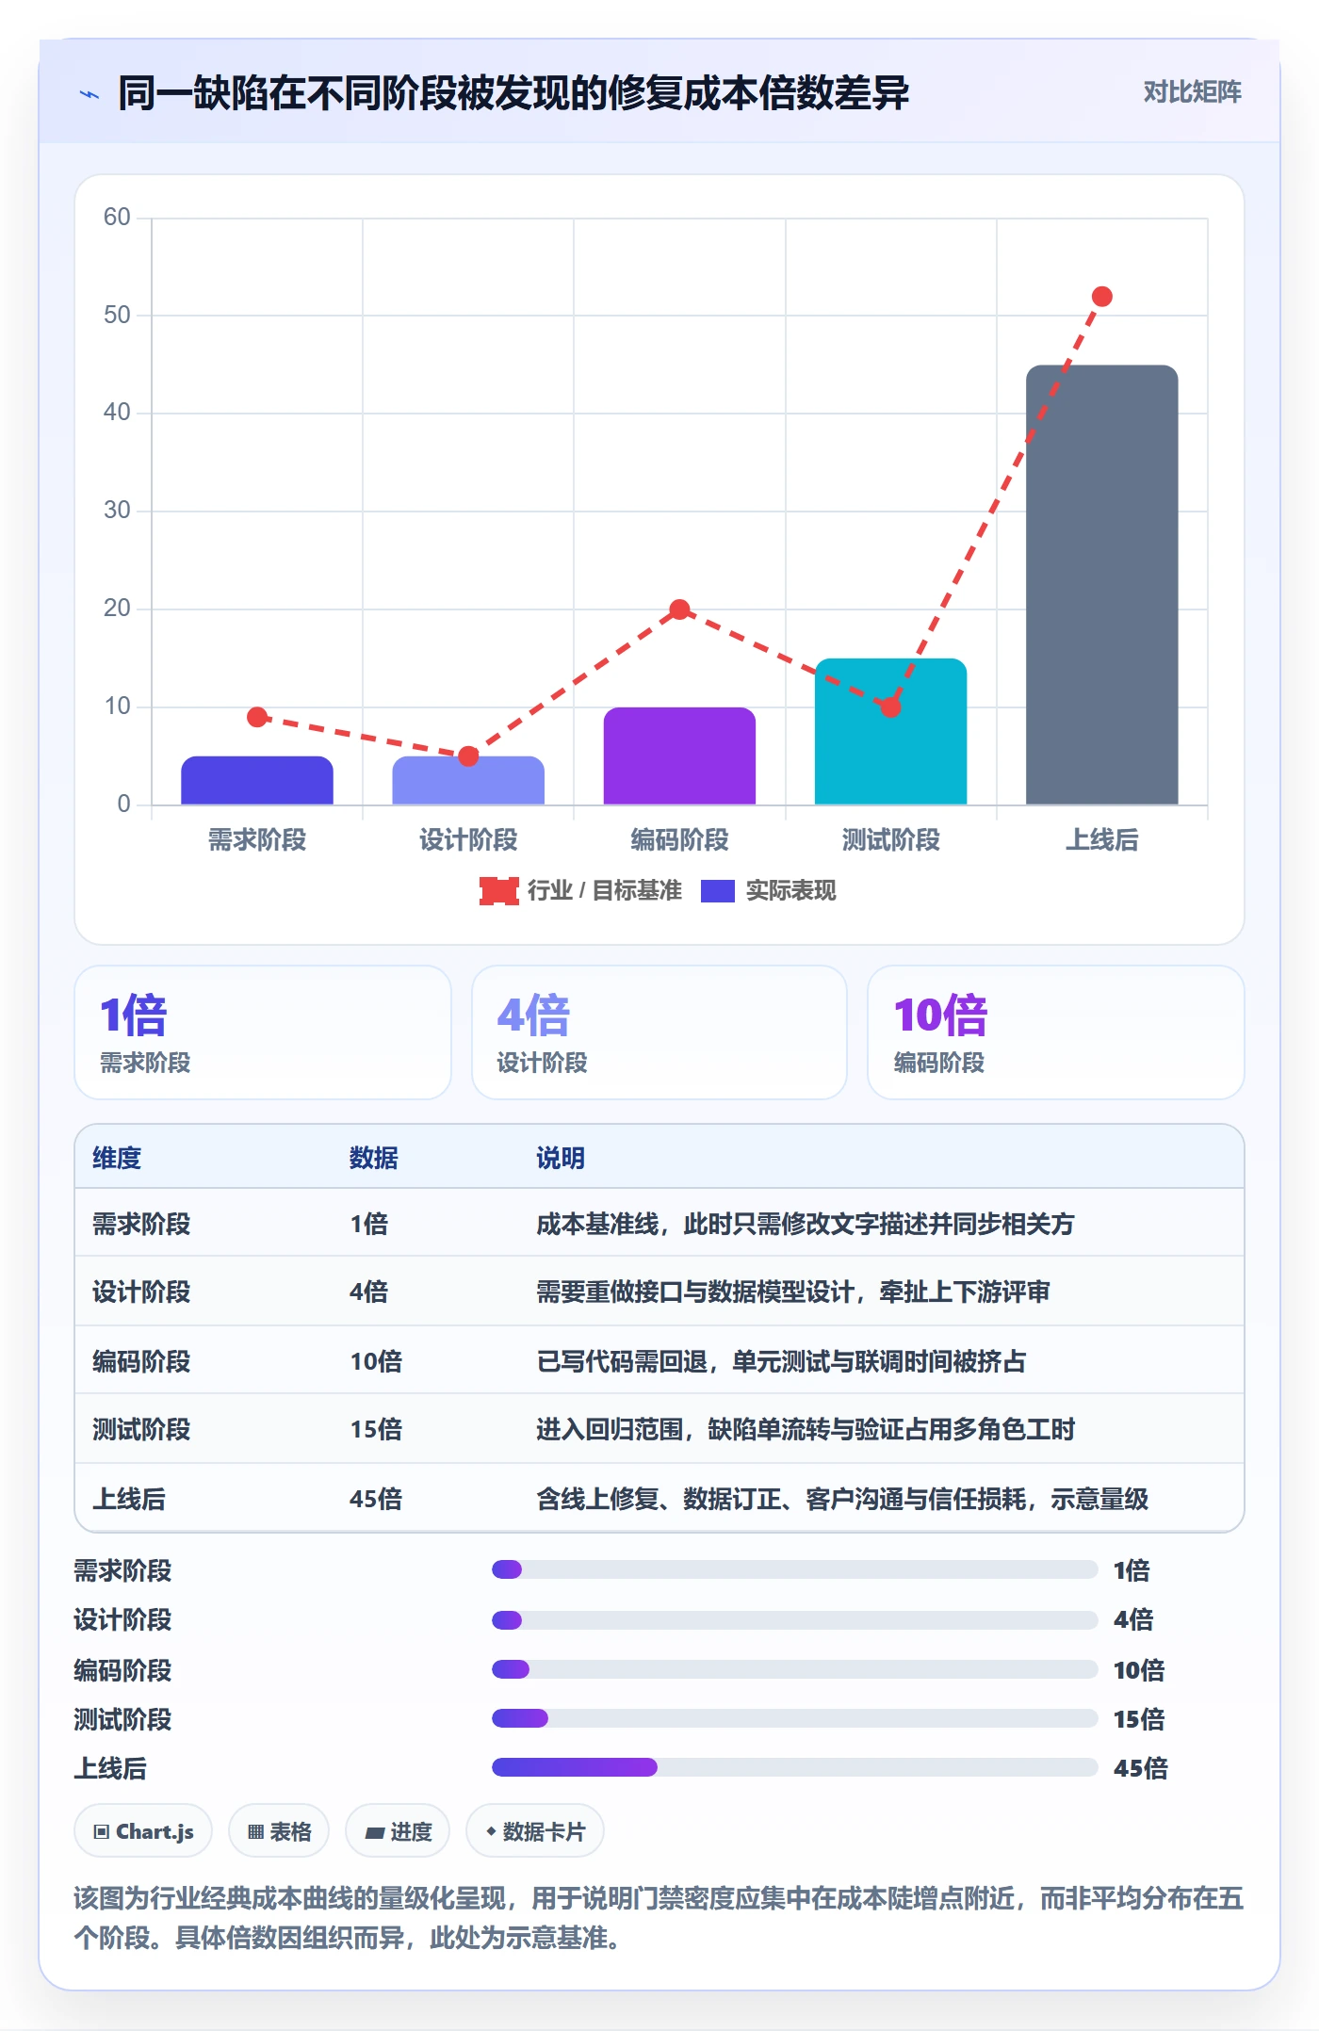
Task: Click the red benchmark point above 上线后
Action: (1101, 297)
